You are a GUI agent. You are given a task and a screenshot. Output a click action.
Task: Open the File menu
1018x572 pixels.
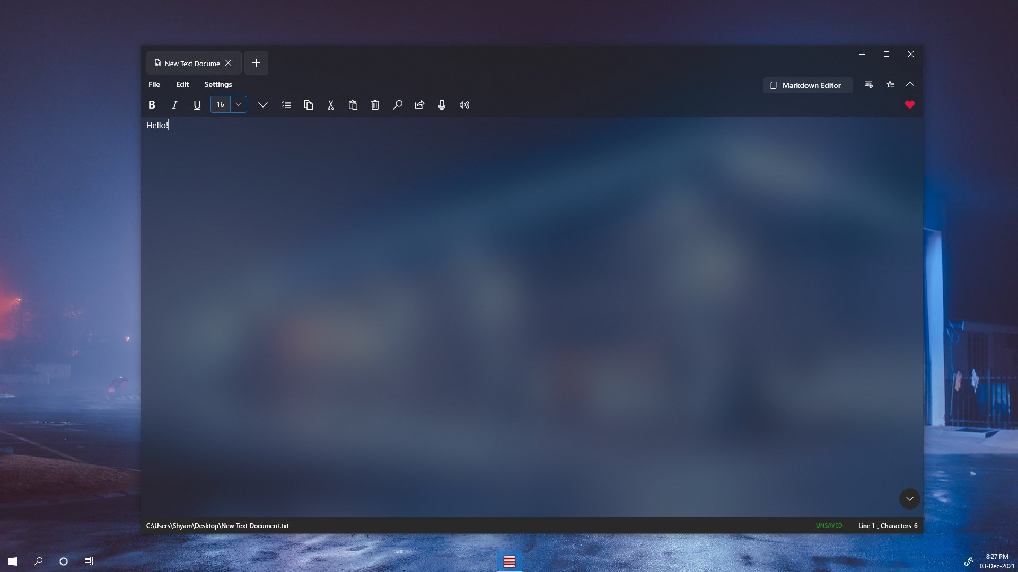(x=154, y=84)
